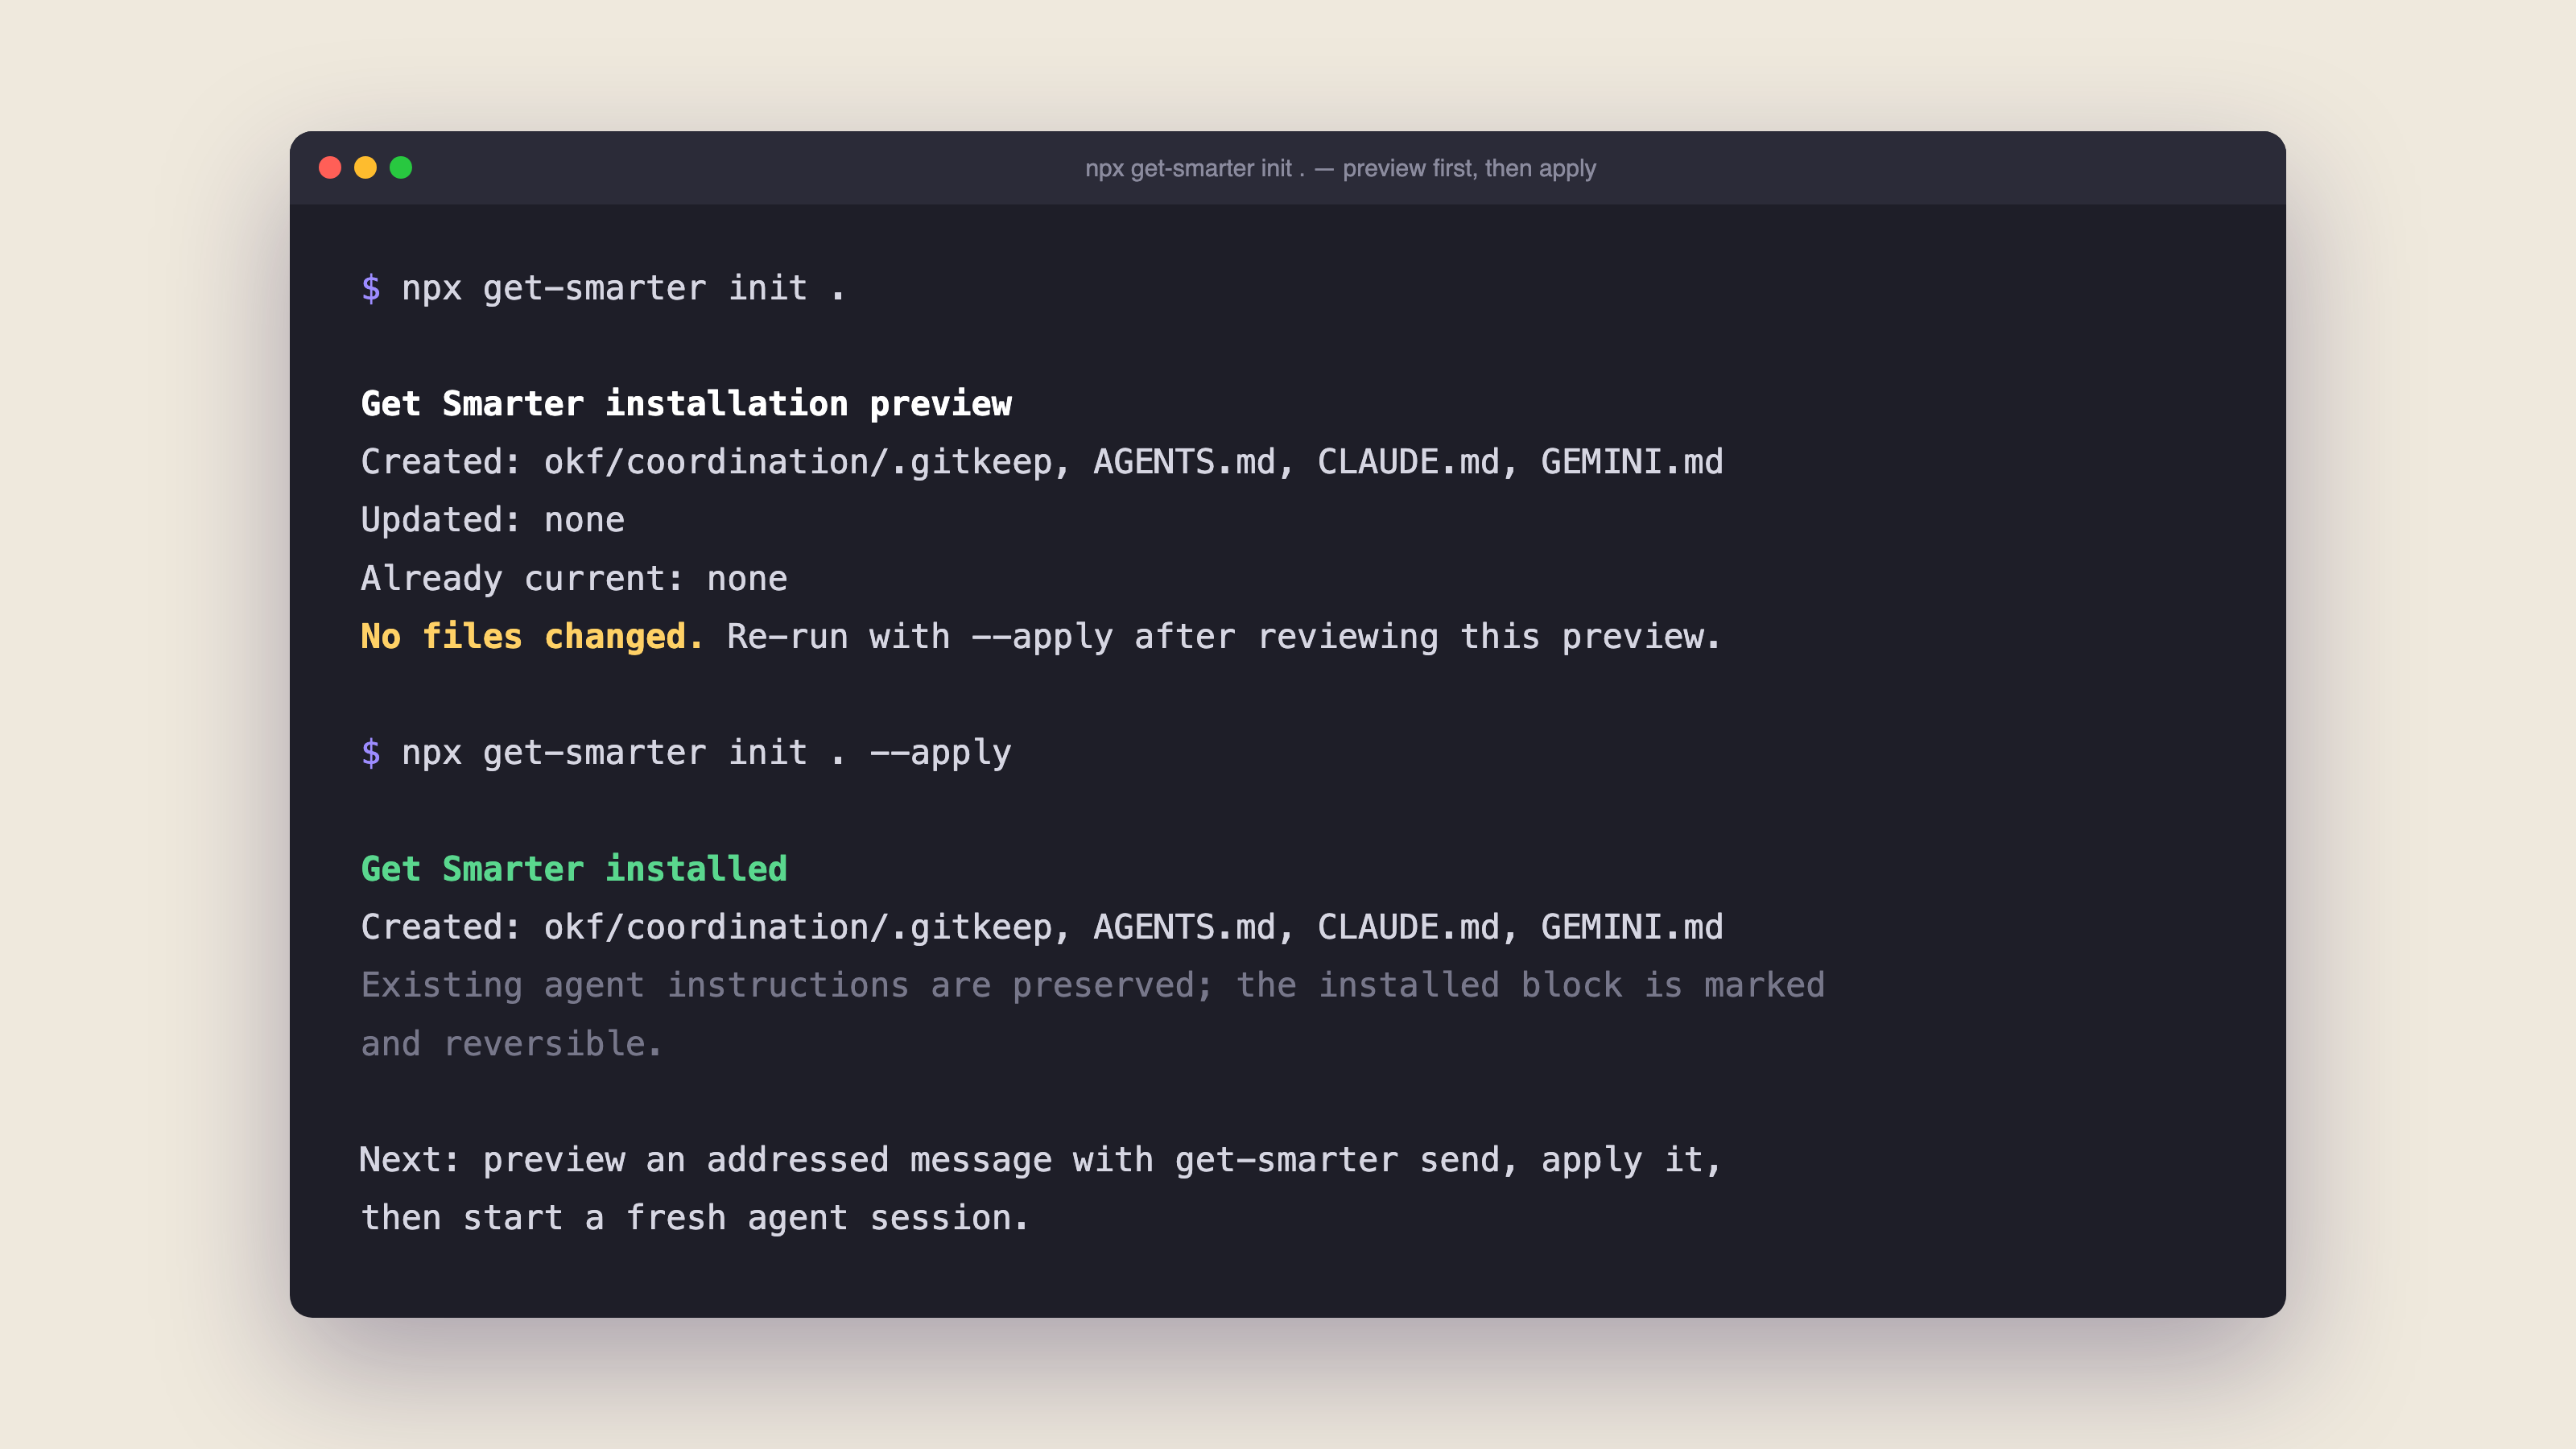Click 'then start a fresh agent session' line

pyautogui.click(x=694, y=1218)
